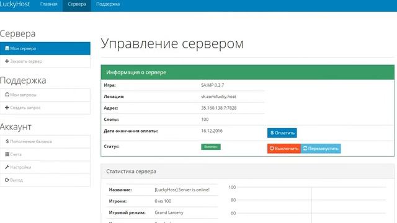Image resolution: width=397 pixels, height=223 pixels.
Task: Click the SA:MP 0.3.7 game value
Action: (x=212, y=85)
